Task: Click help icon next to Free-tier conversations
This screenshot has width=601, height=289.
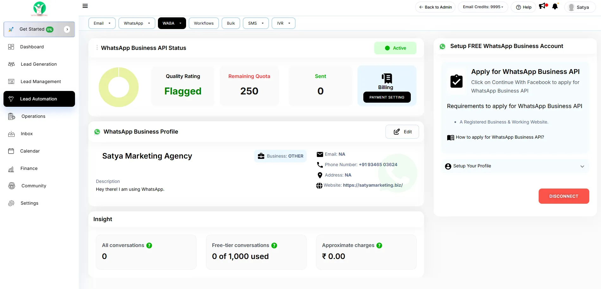Action: (274, 245)
